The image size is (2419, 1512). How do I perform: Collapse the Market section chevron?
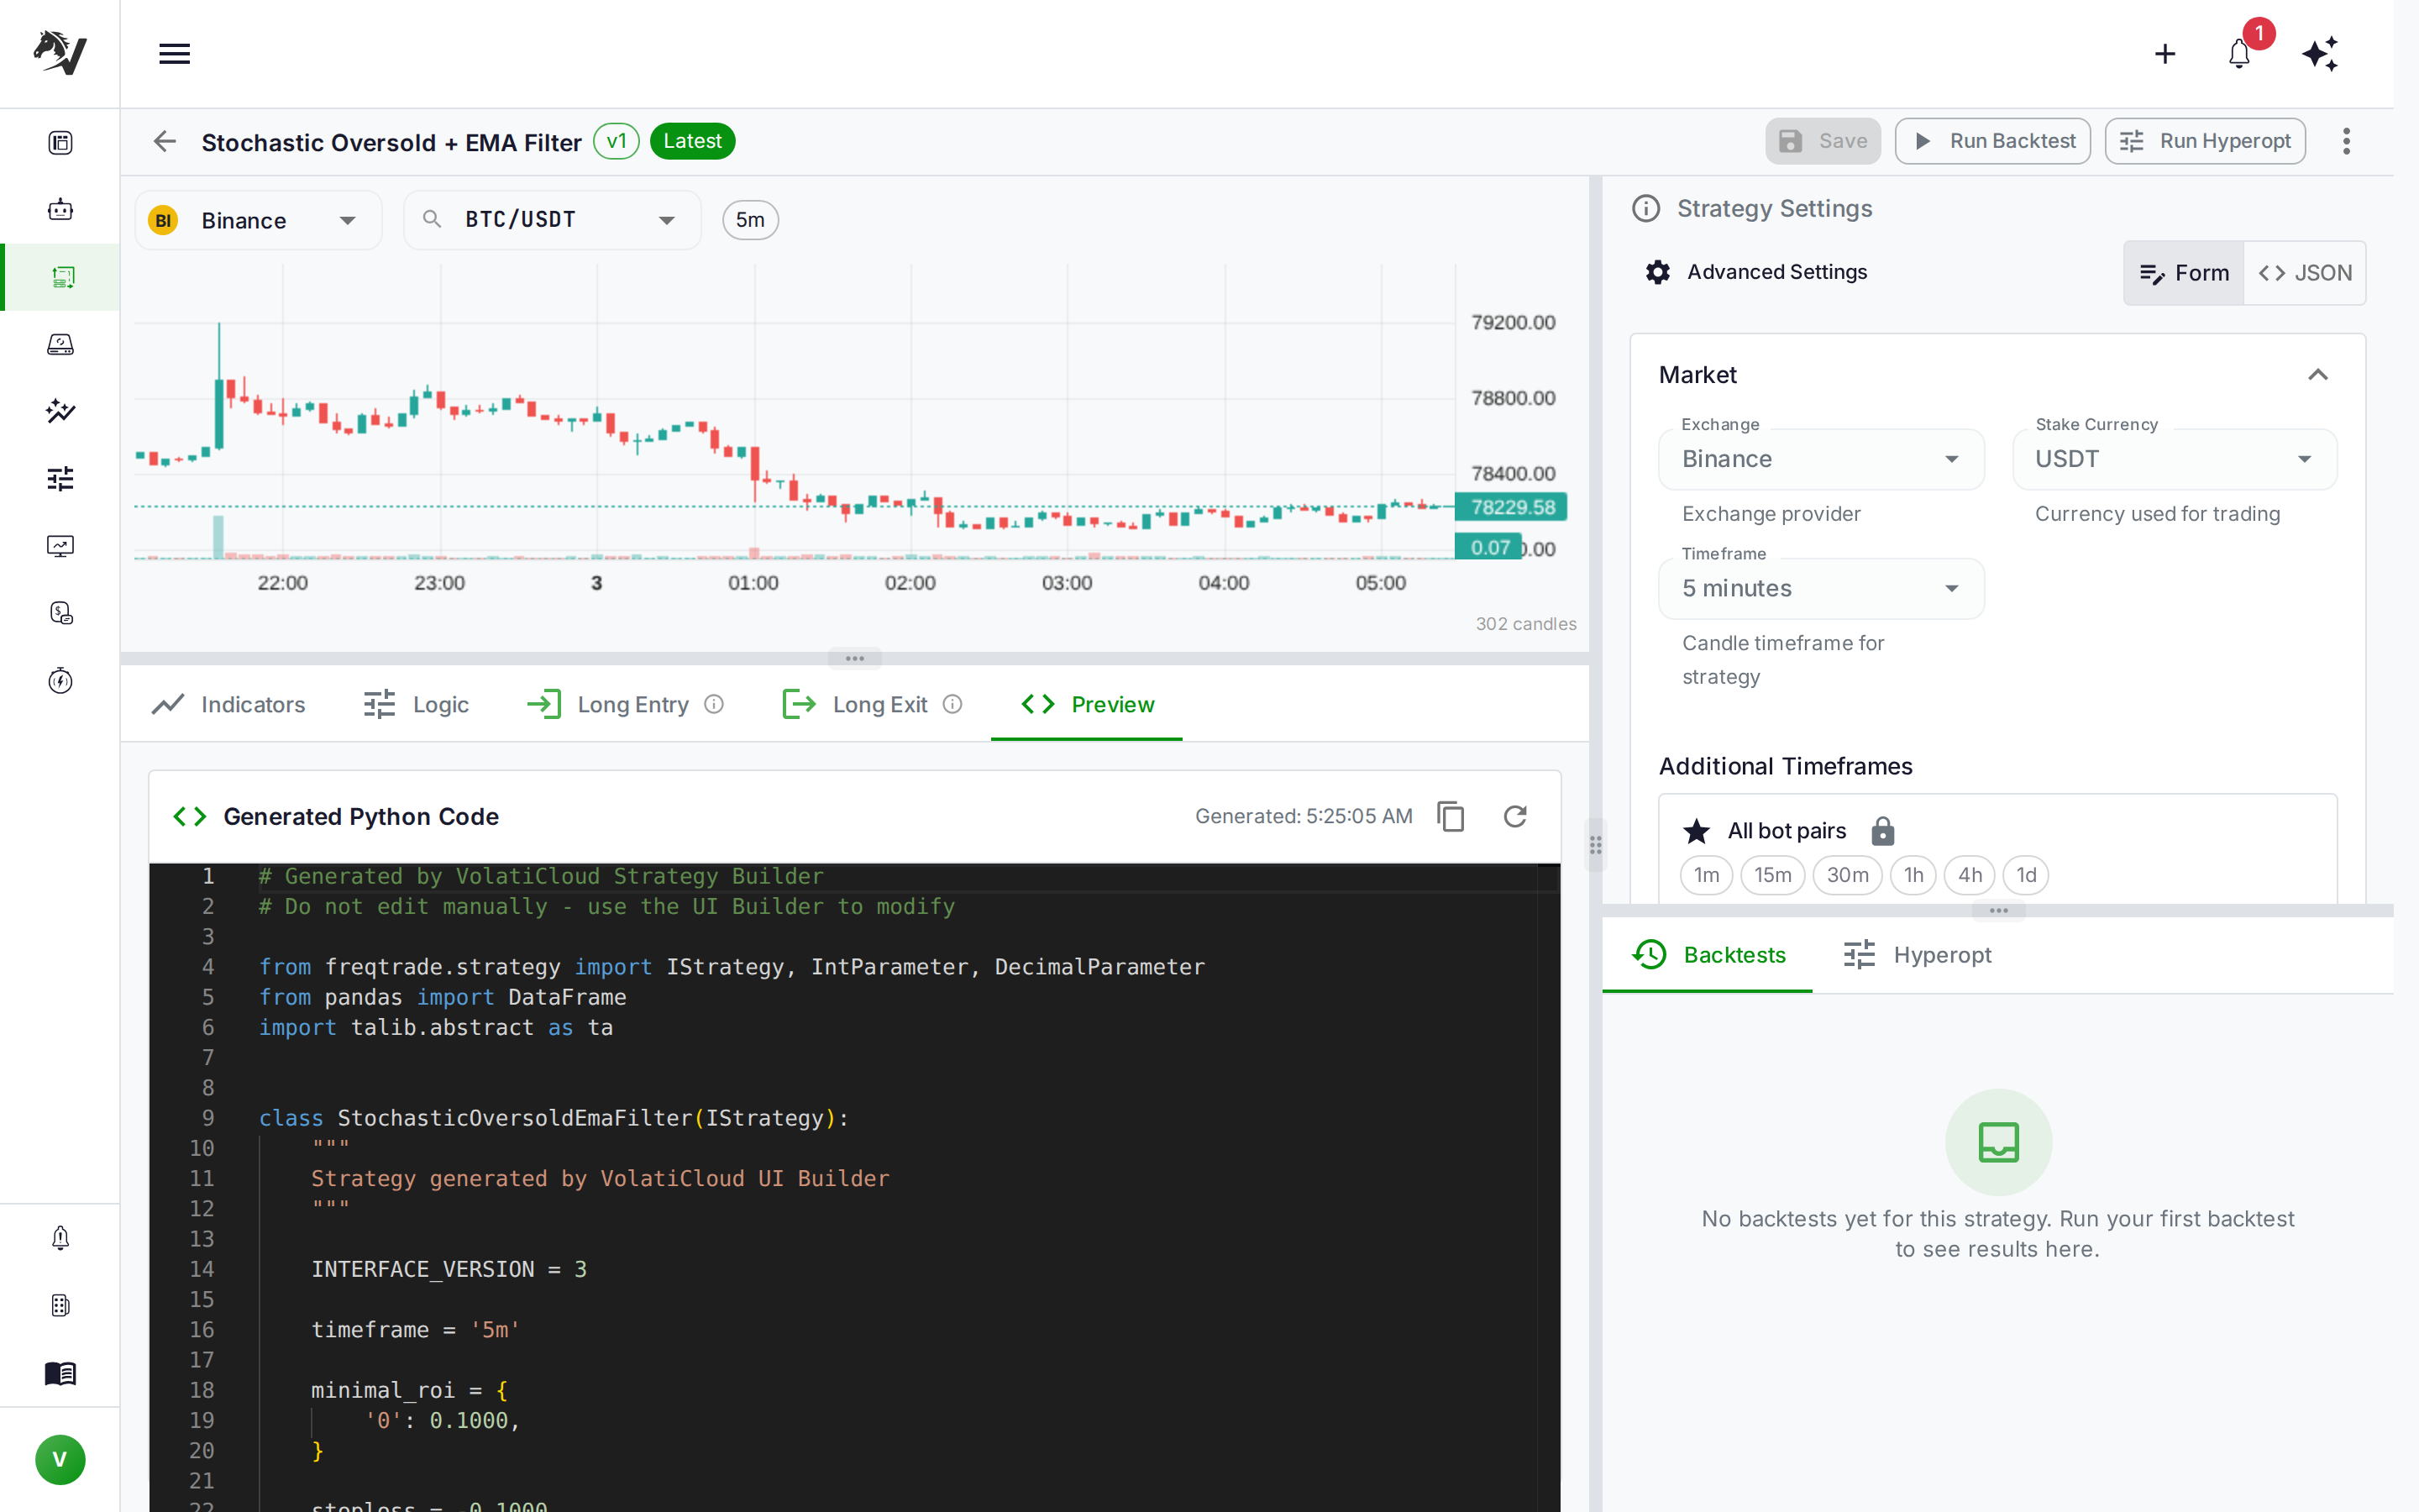[2318, 375]
